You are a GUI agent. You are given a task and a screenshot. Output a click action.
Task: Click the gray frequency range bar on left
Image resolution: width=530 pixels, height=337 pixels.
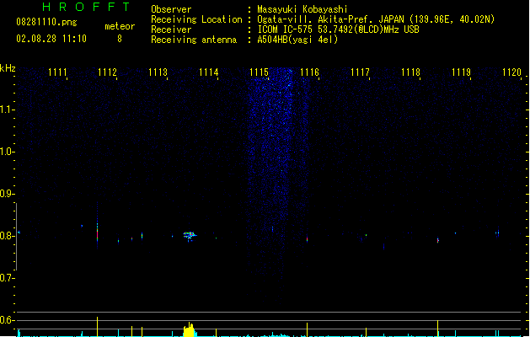(x=16, y=237)
